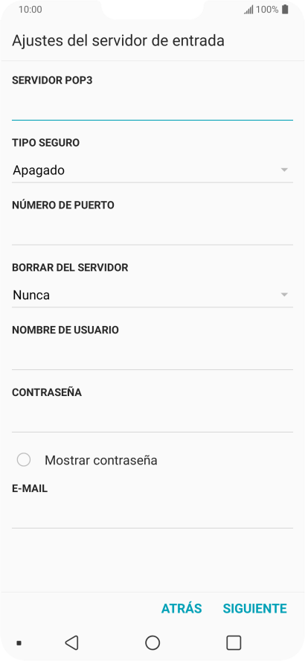Viewport: 305px width, 661px height.
Task: Select the Mostrar contraseña label
Action: pyautogui.click(x=101, y=460)
